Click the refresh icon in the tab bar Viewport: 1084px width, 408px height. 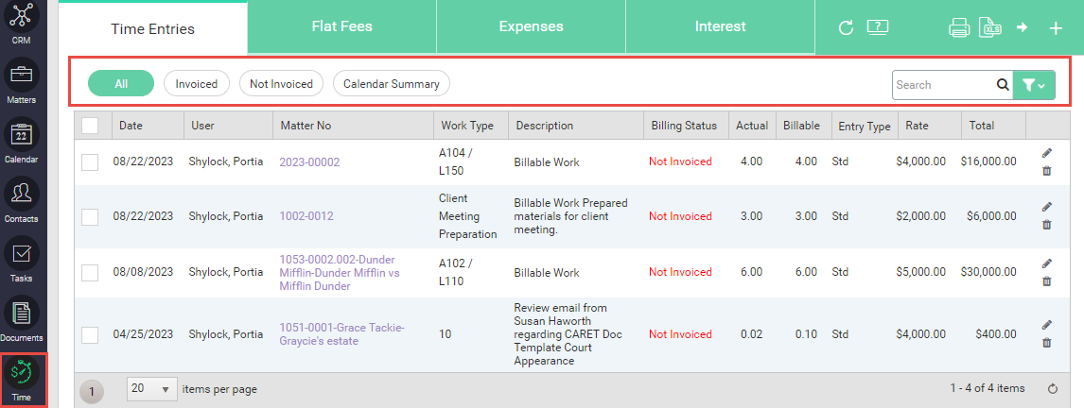[846, 27]
